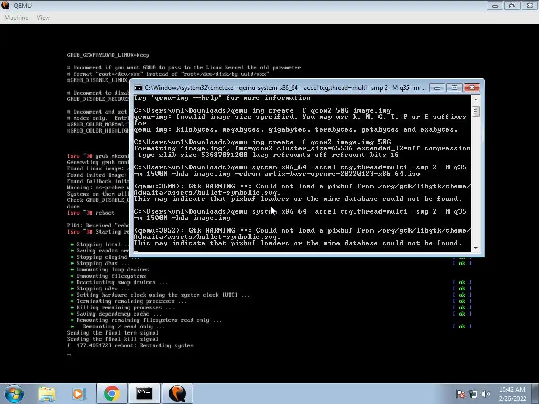Click the cmd vertical scrollbar thumb
The image size is (539, 404).
pos(476,112)
